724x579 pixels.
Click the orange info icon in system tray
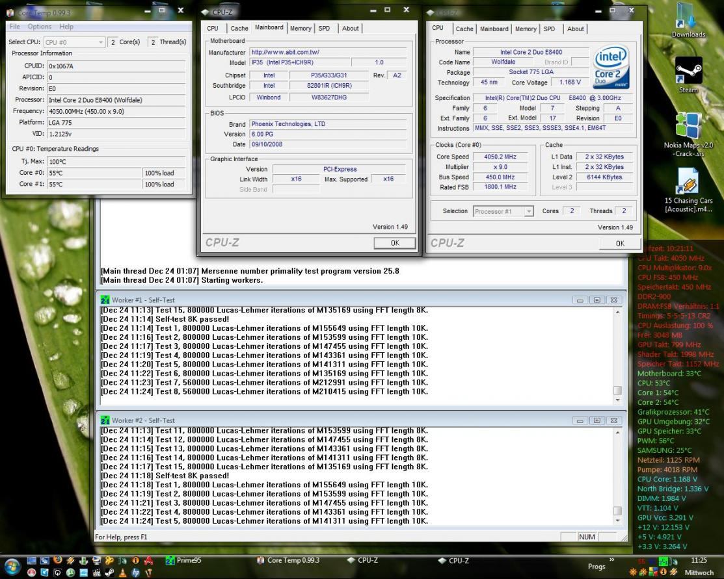click(663, 572)
